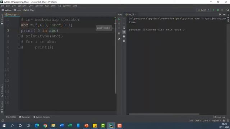
Task: Open the Refactor menu
Action: [x=39, y=6]
